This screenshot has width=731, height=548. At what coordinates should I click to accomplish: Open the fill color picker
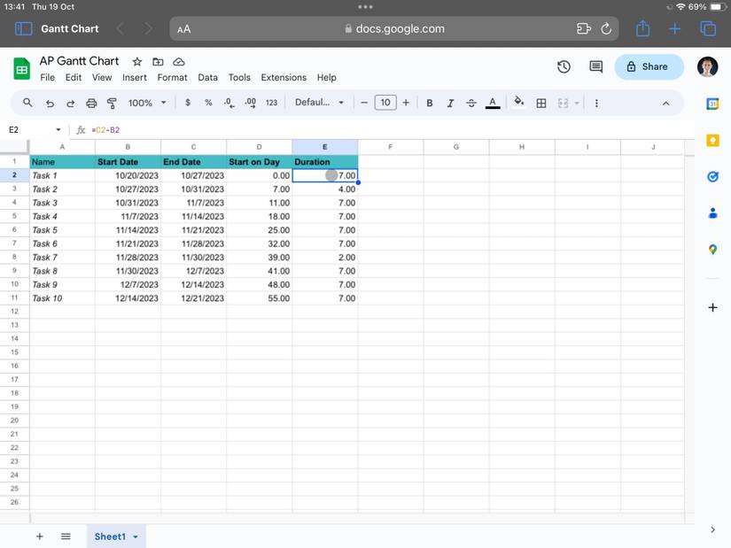[x=519, y=103]
